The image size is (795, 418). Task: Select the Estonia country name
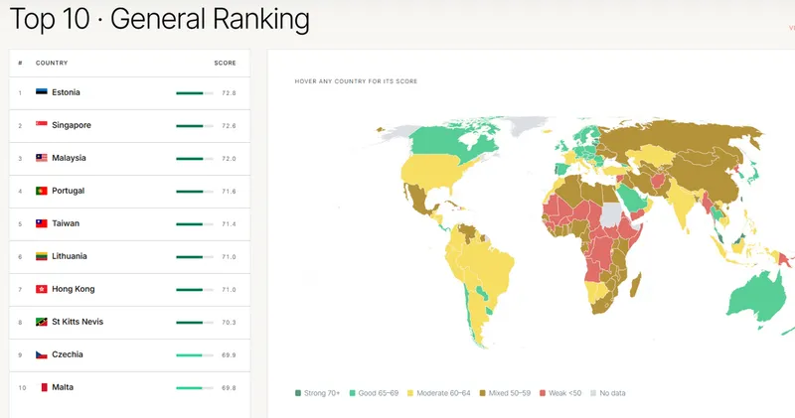point(66,92)
